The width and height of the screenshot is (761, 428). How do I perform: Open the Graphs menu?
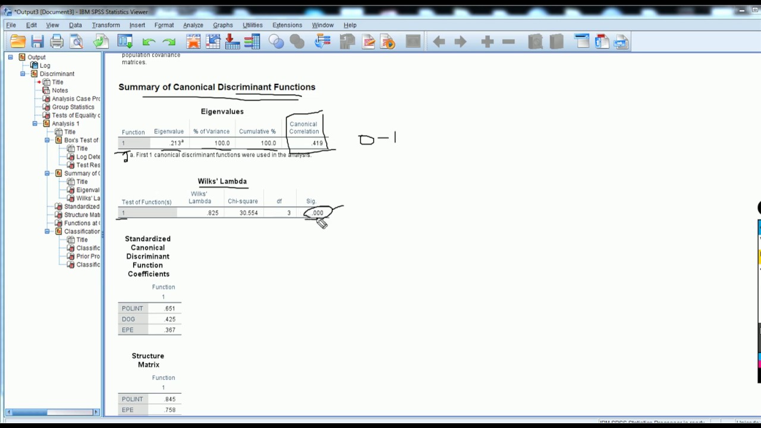coord(223,25)
